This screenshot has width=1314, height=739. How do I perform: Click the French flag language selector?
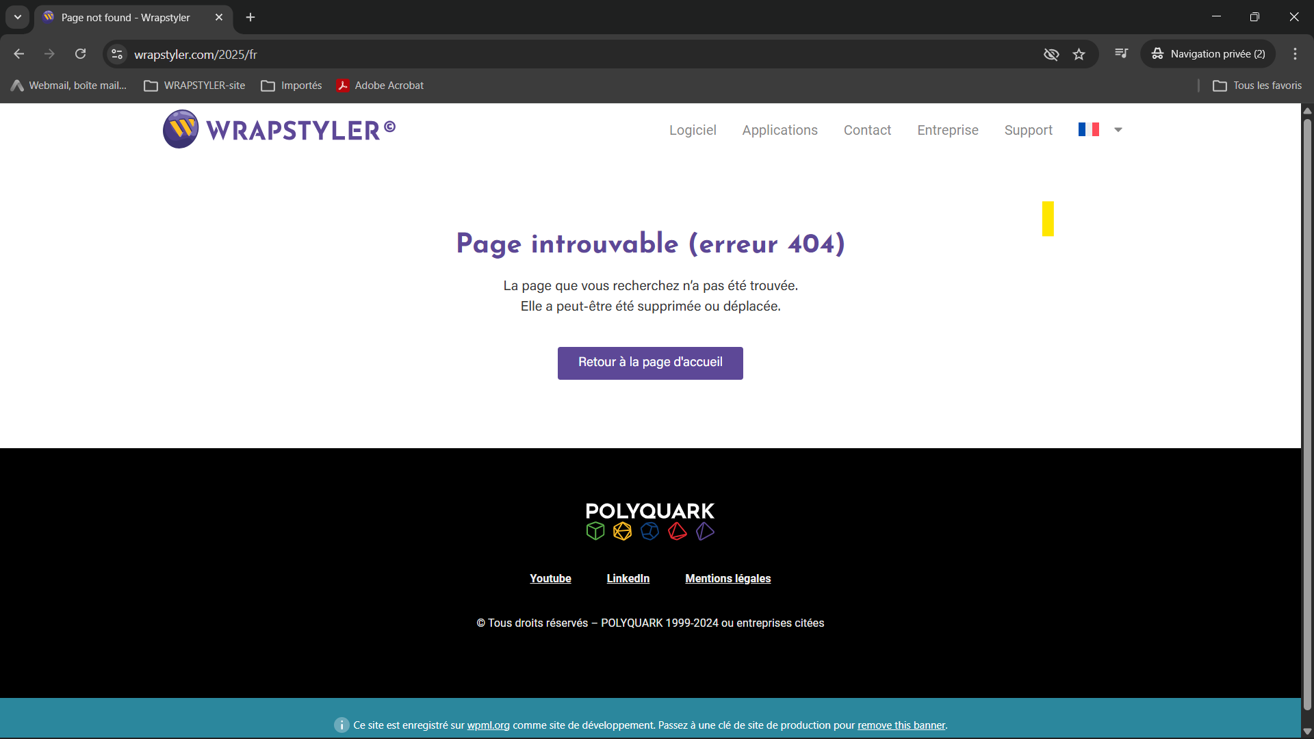point(1088,129)
